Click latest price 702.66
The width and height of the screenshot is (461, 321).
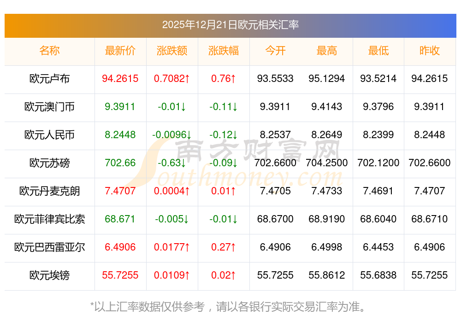pos(120,163)
